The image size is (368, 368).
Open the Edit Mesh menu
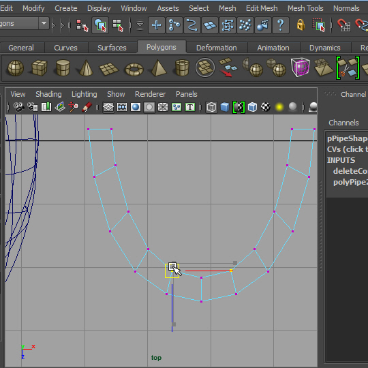262,8
